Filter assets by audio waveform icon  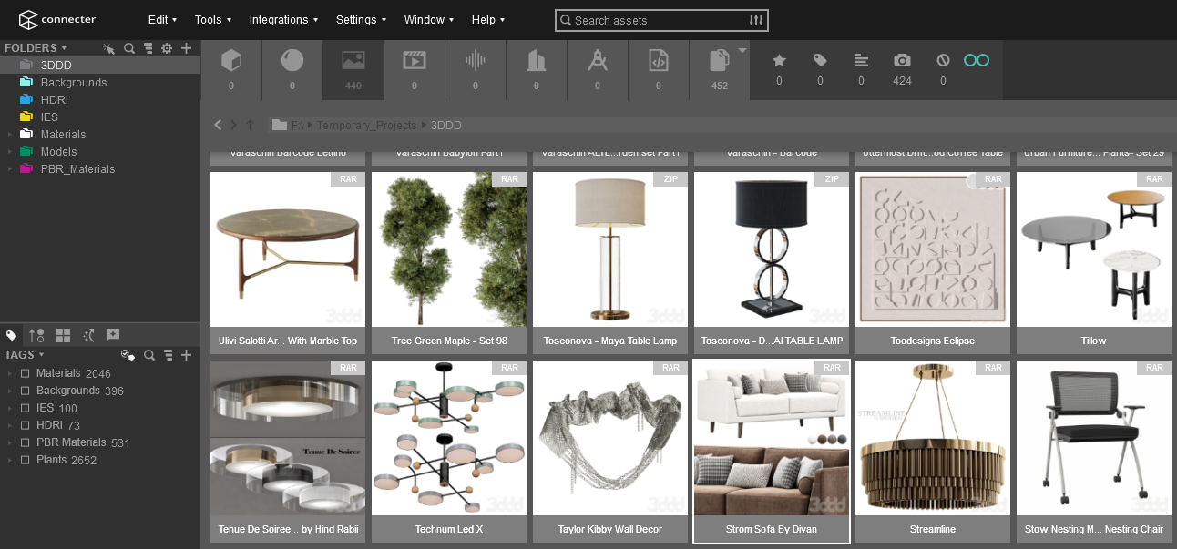point(476,61)
